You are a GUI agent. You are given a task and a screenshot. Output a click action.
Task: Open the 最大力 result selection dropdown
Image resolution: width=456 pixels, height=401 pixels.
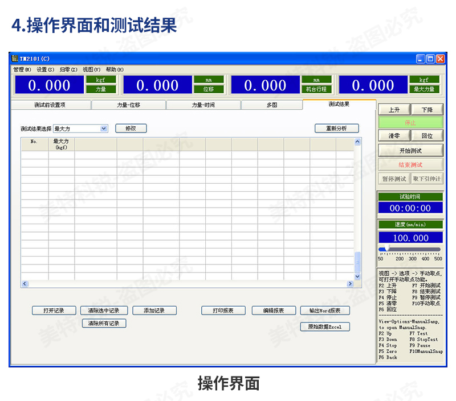coord(104,128)
